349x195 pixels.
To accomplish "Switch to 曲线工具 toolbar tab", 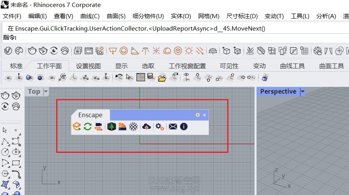I will (292, 66).
